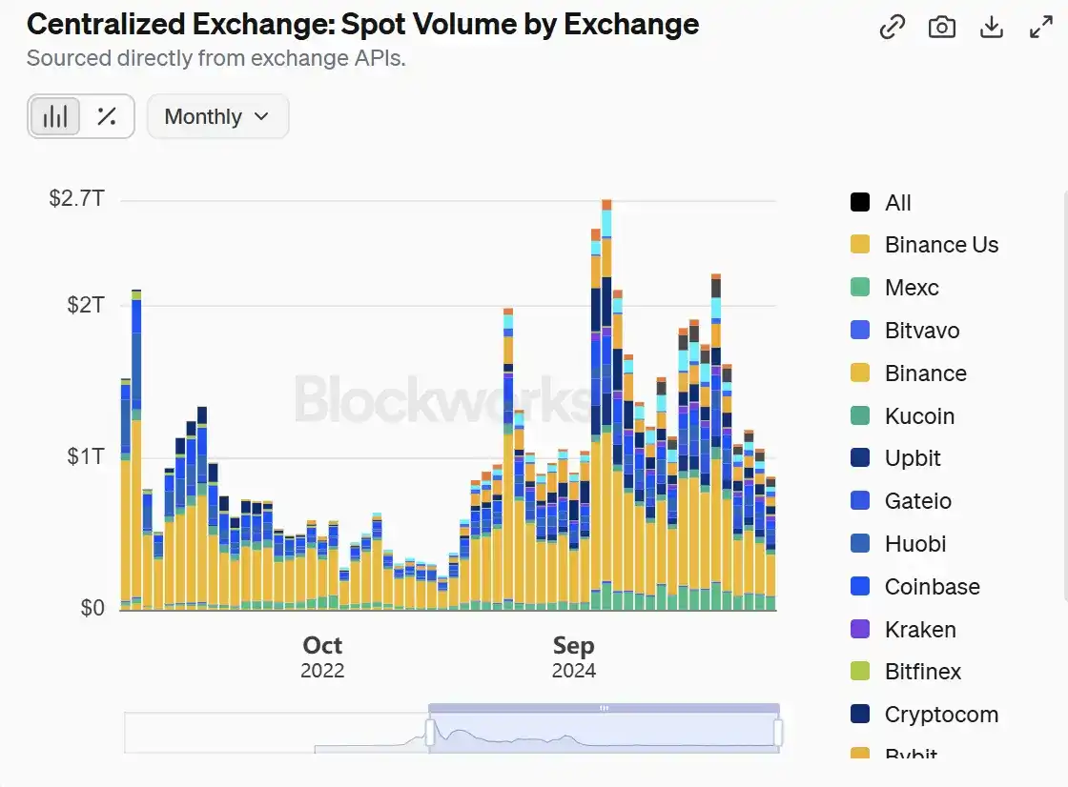Click the Kucoin legend label
The image size is (1068, 787).
[x=919, y=416]
